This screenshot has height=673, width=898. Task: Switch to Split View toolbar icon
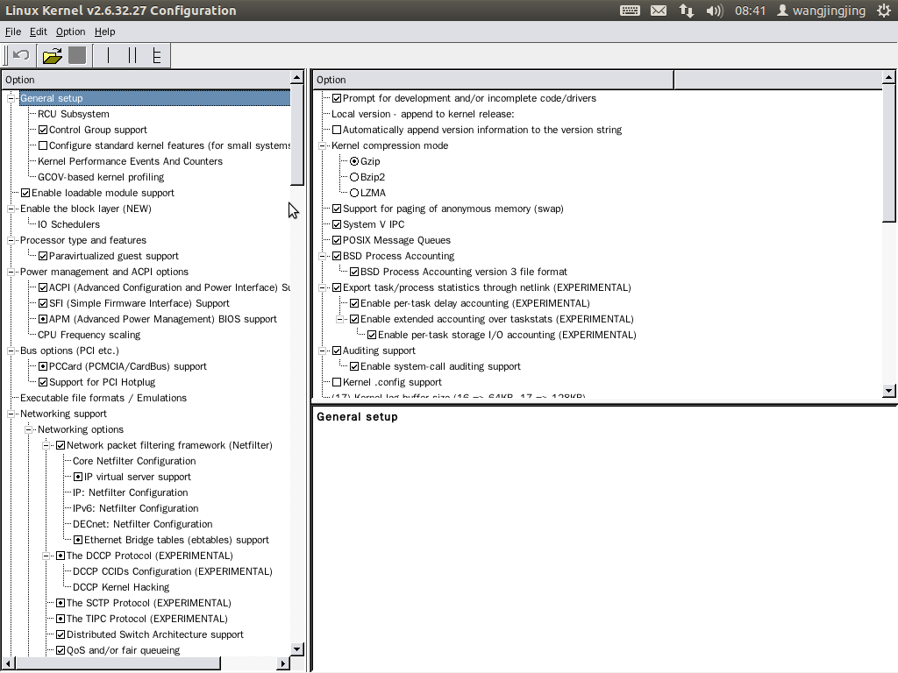(x=132, y=55)
